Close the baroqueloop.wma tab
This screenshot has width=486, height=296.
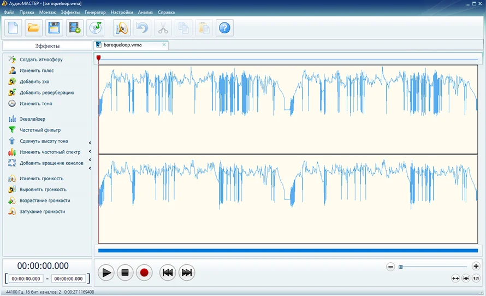click(x=164, y=45)
